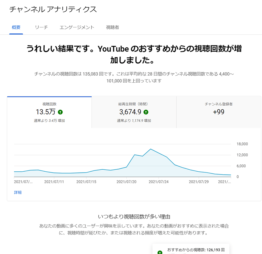Click the 6,000 axis value

tap(241, 166)
